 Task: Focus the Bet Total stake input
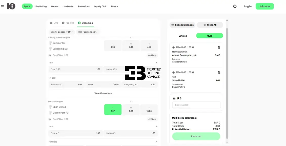196,105
